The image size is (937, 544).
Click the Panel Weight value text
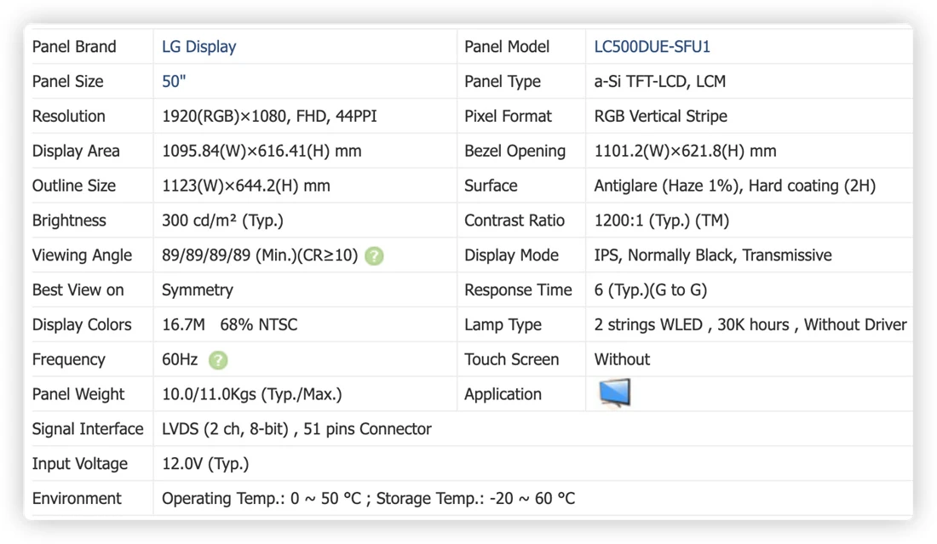252,394
